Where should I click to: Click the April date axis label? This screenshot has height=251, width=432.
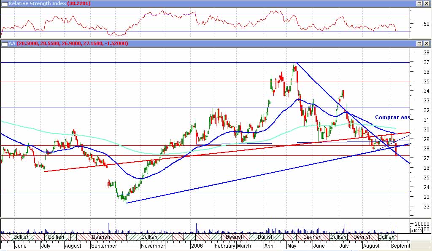(x=269, y=246)
